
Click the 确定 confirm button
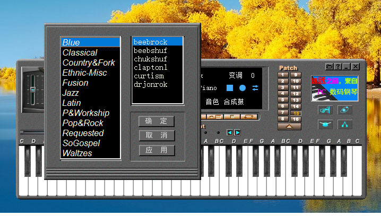[x=157, y=121]
